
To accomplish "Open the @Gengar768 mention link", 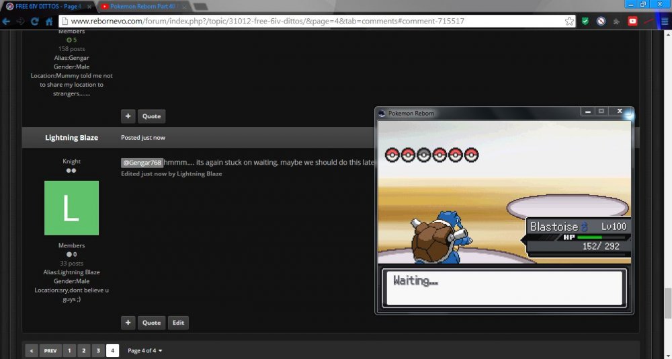I will 142,163.
